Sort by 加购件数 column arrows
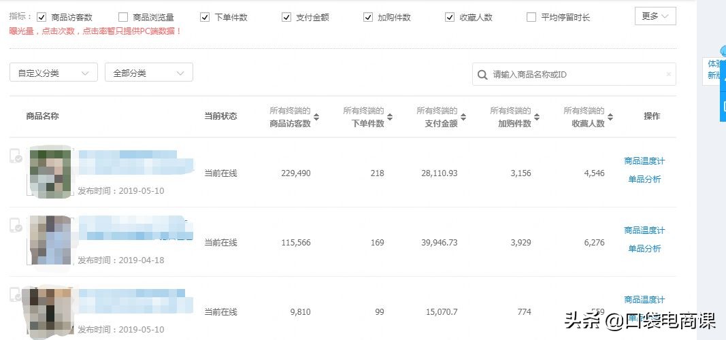 click(x=537, y=117)
